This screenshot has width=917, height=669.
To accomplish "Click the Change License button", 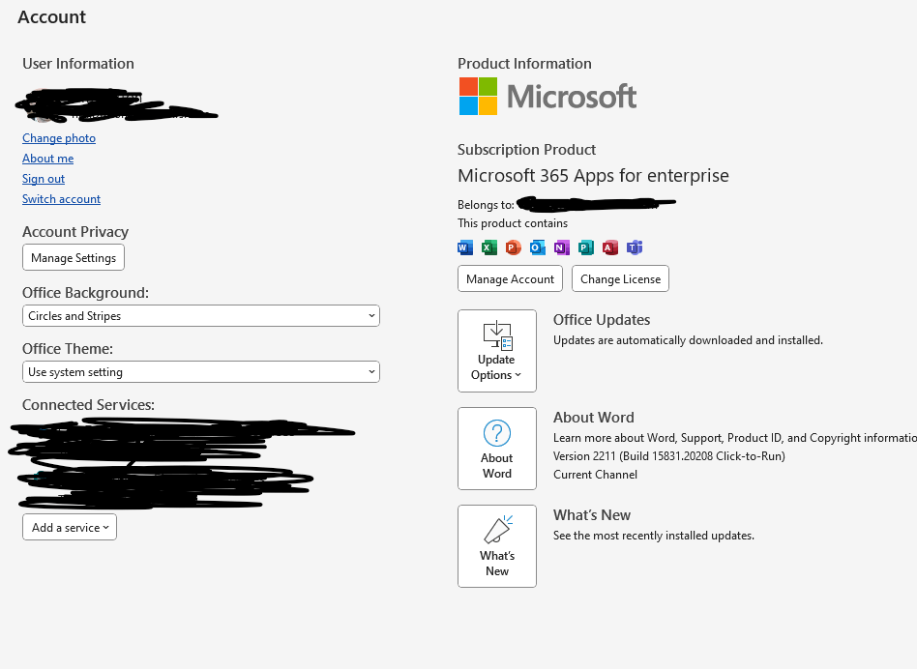I will pos(620,278).
